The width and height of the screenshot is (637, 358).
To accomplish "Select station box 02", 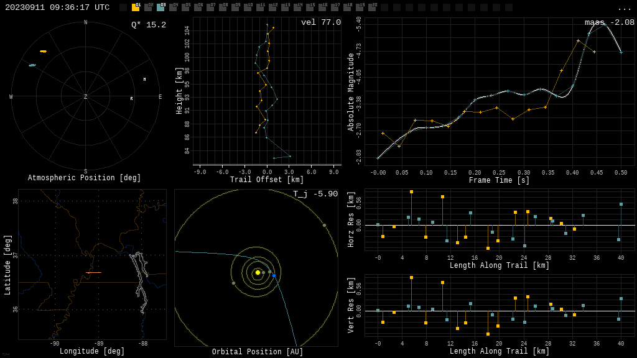I will (148, 7).
